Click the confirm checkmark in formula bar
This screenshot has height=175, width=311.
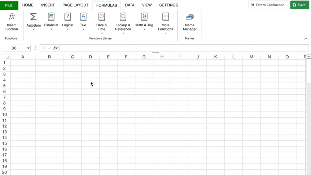[49, 48]
